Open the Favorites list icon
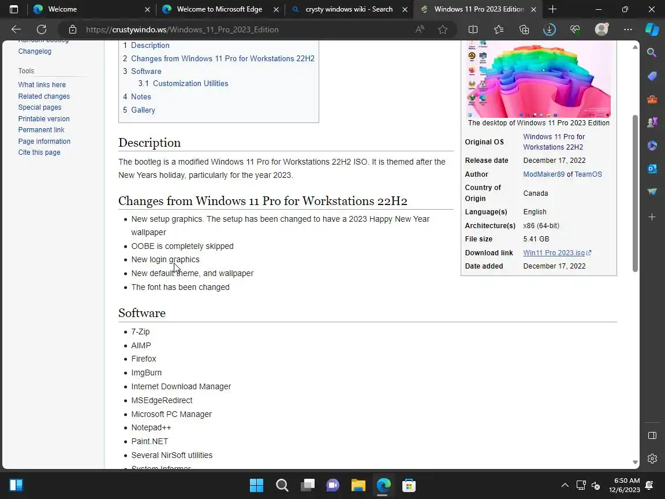The width and height of the screenshot is (665, 499). (x=499, y=29)
